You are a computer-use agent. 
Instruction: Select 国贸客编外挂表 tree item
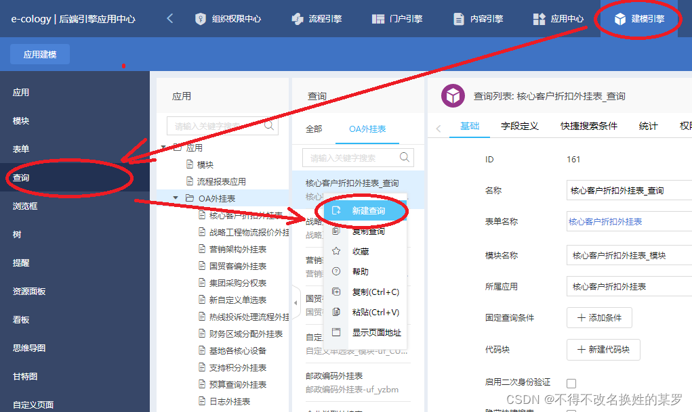(232, 266)
